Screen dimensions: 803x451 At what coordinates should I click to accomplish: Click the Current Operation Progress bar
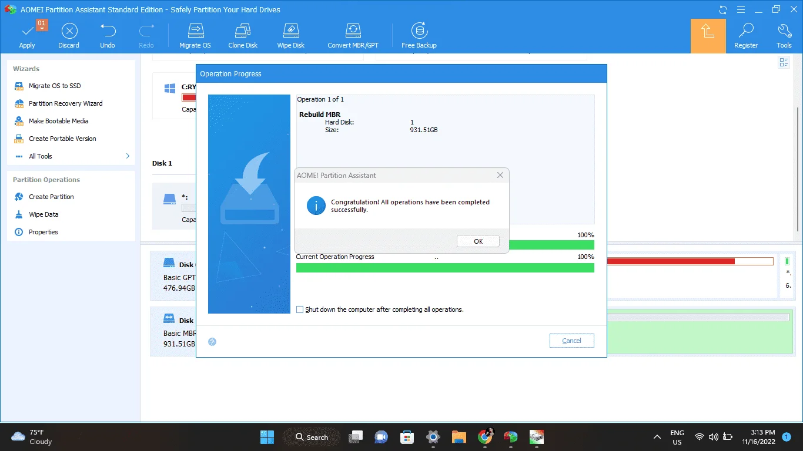[x=445, y=268]
